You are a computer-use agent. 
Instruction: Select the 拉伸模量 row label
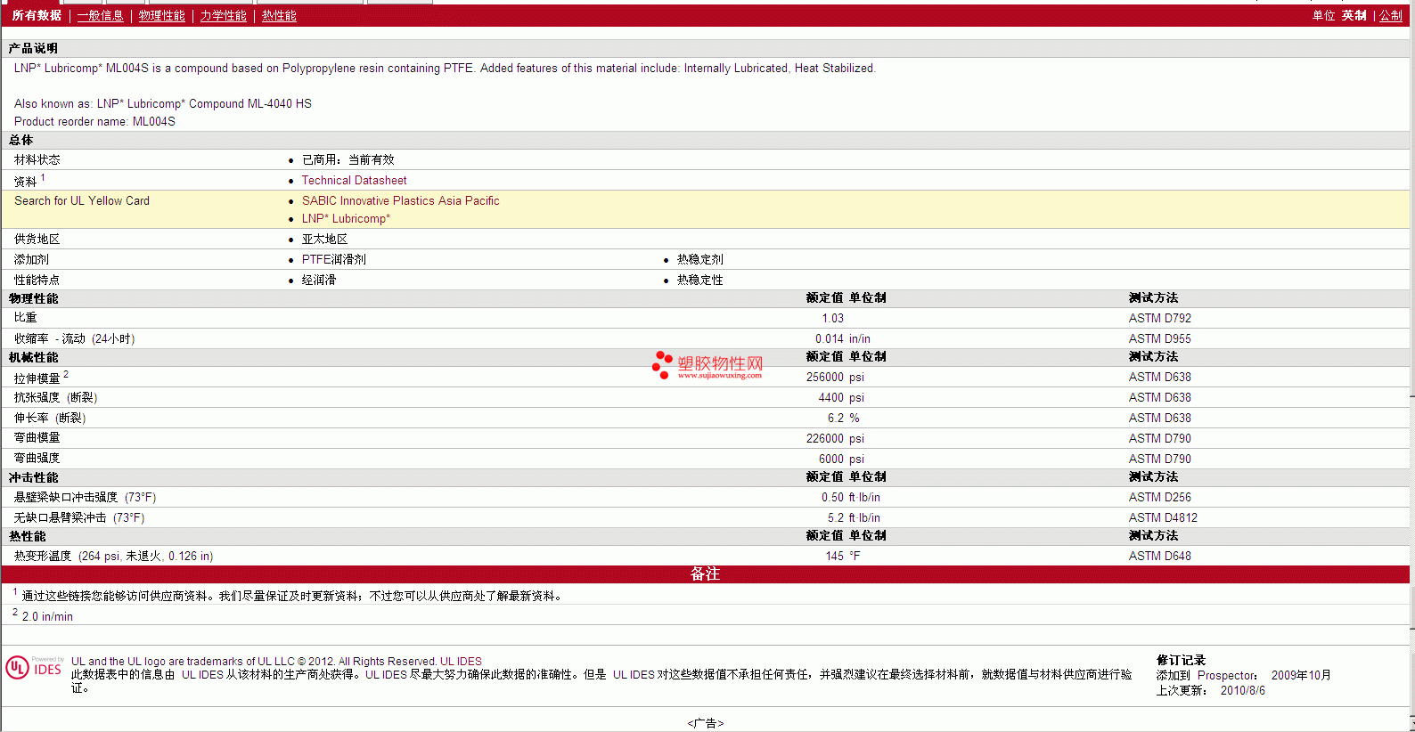[x=37, y=379]
